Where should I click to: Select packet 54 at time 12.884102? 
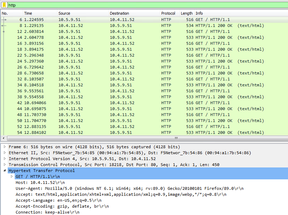(x=145, y=132)
